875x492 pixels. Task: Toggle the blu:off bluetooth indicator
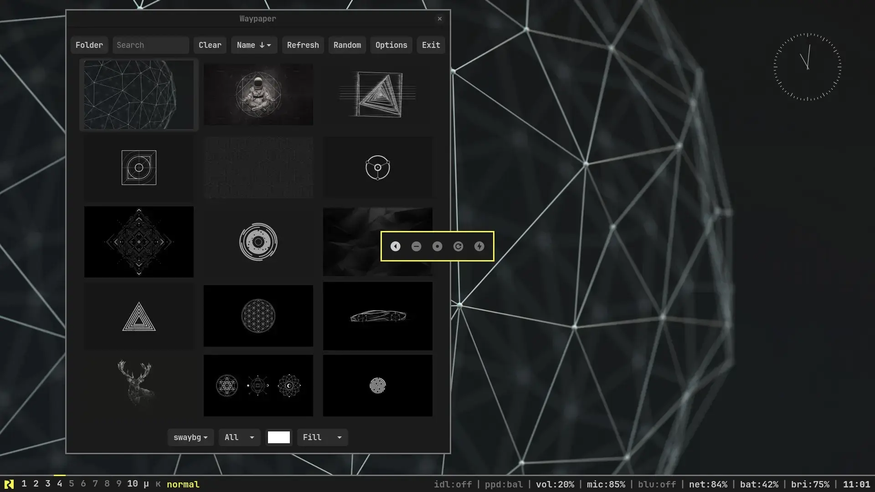(x=657, y=484)
